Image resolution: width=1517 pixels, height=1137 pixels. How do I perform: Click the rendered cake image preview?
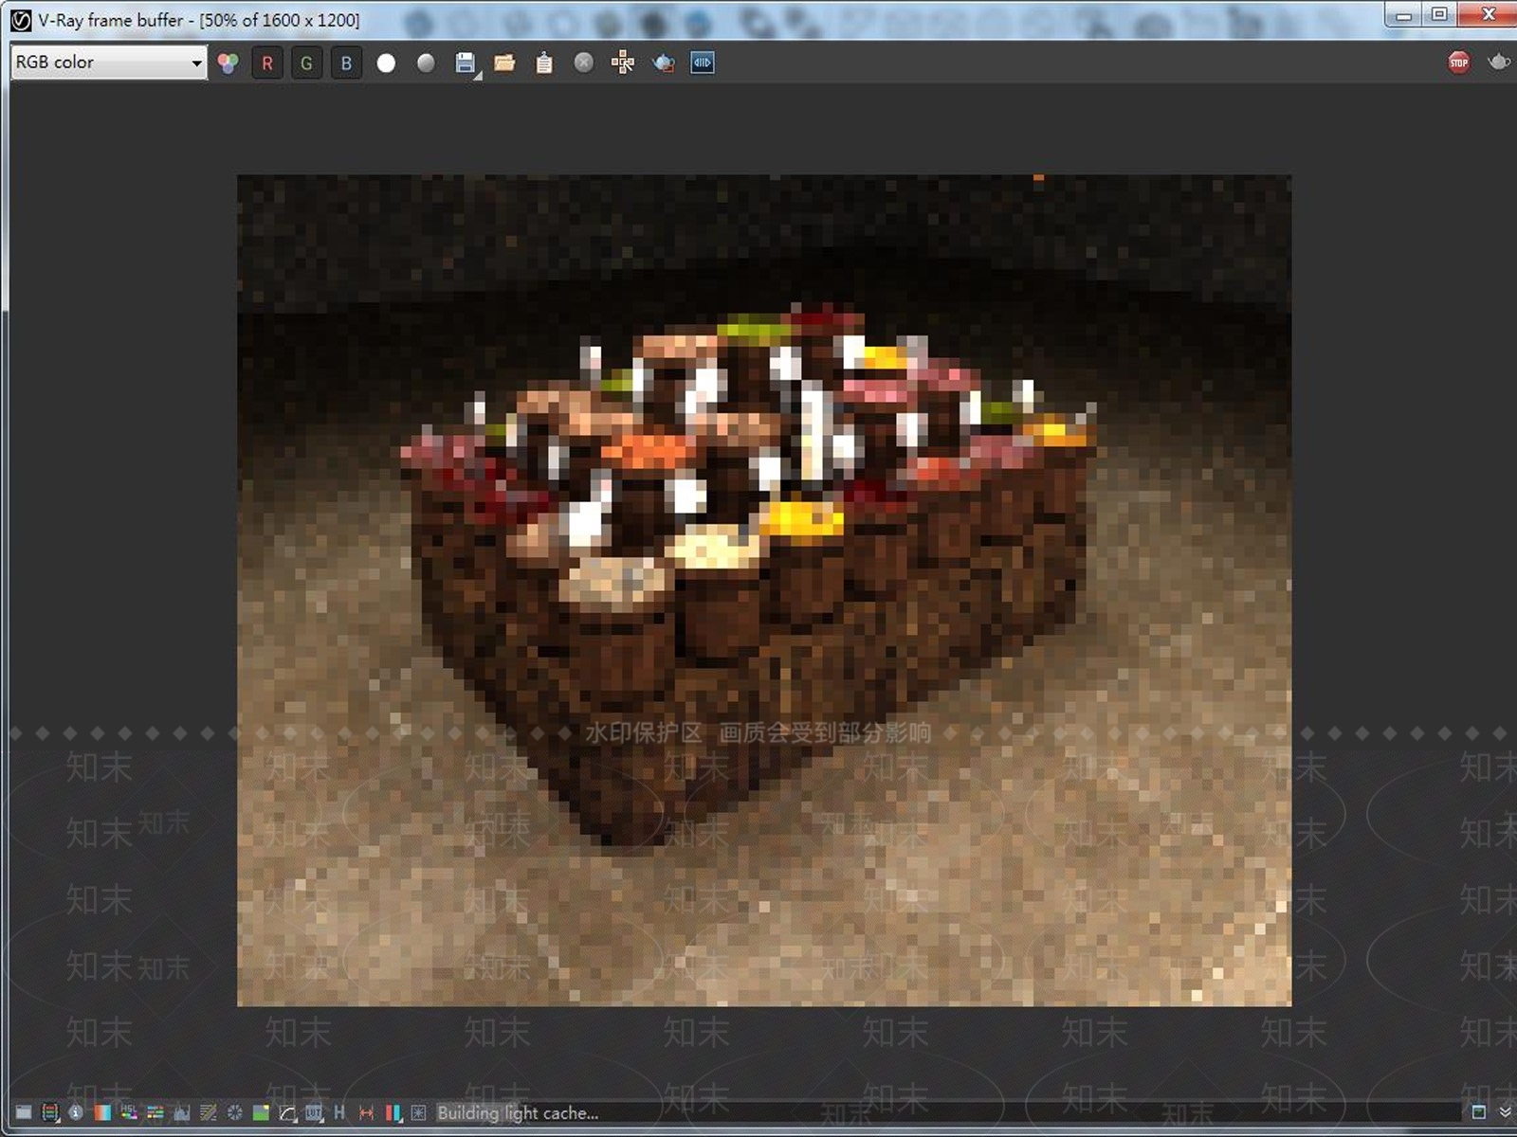[764, 590]
